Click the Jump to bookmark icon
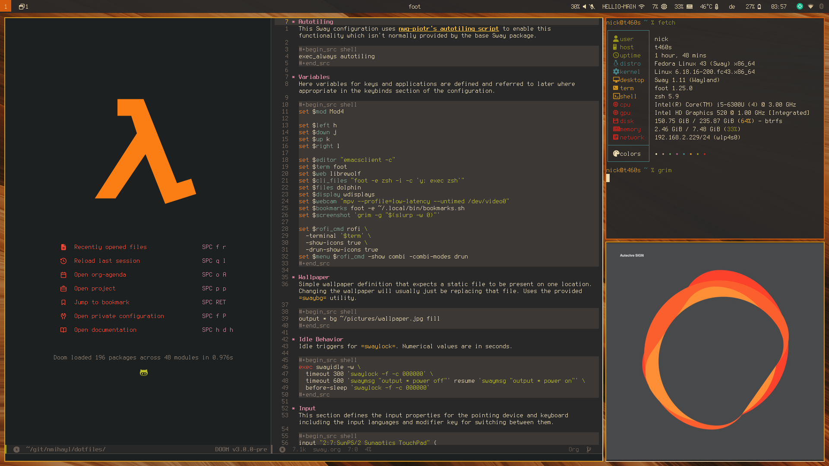829x466 pixels. pos(63,302)
